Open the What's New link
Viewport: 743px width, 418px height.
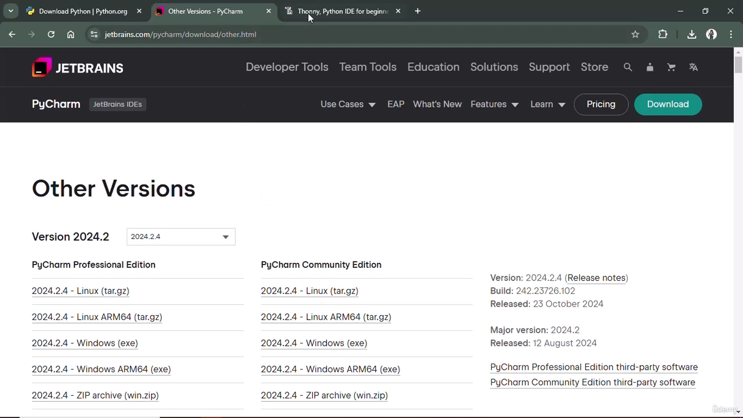(437, 104)
